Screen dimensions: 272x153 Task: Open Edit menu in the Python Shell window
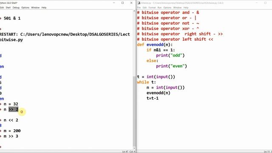pyautogui.click(x=2, y=8)
